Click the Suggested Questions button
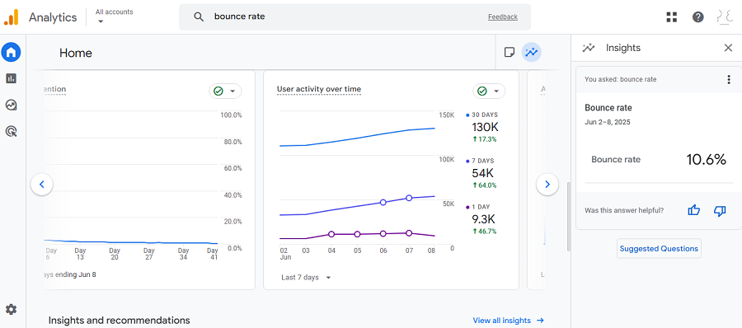 click(x=659, y=249)
